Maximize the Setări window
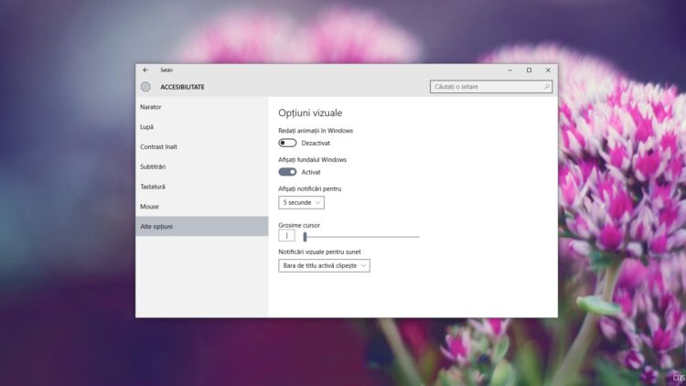The height and width of the screenshot is (386, 686). (x=529, y=70)
